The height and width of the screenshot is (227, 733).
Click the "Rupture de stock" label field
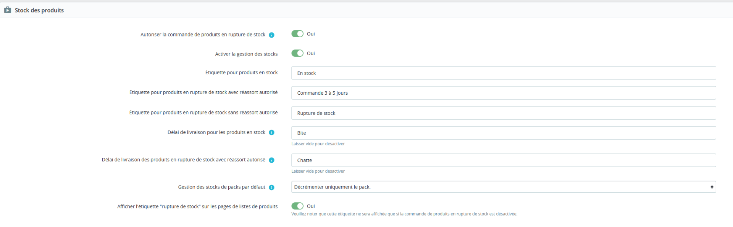pos(503,113)
